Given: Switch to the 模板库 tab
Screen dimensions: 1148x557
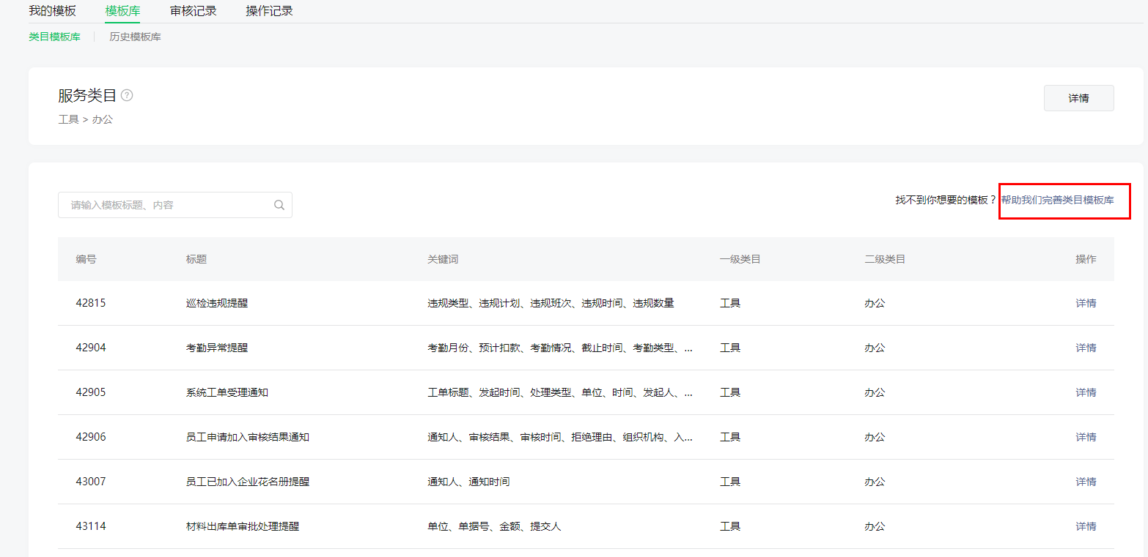Looking at the screenshot, I should pyautogui.click(x=122, y=11).
